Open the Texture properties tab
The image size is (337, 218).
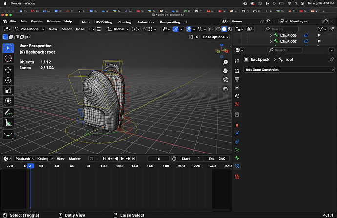[237, 177]
